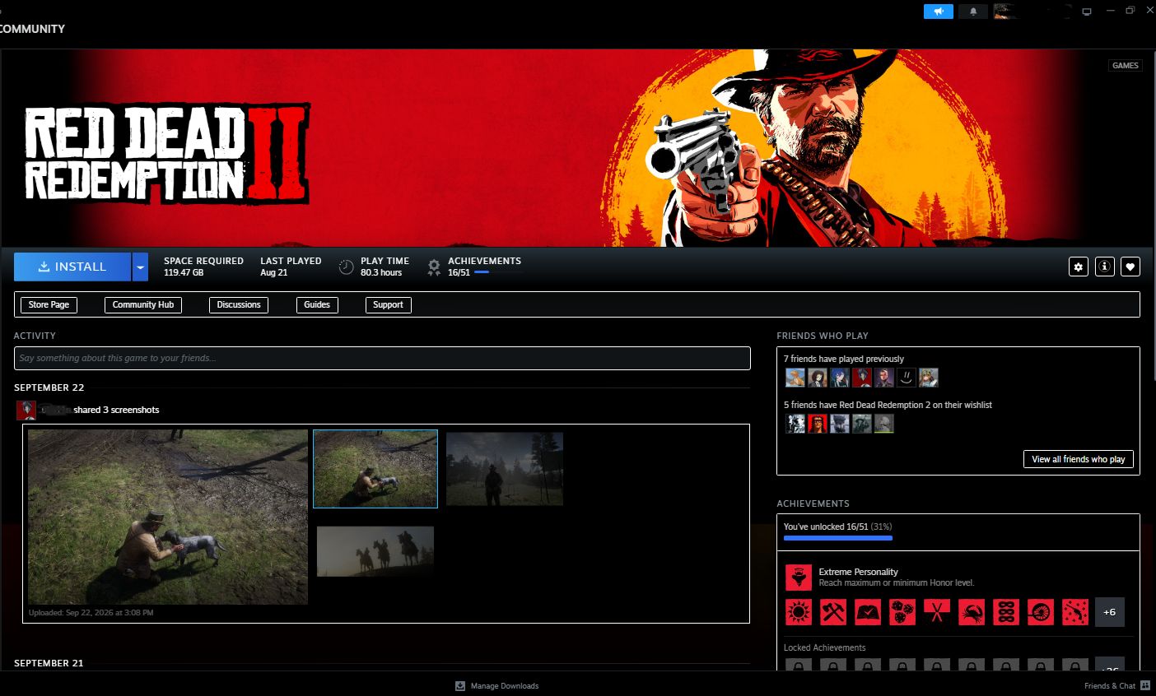Click the Play Time clock icon

pyautogui.click(x=346, y=267)
